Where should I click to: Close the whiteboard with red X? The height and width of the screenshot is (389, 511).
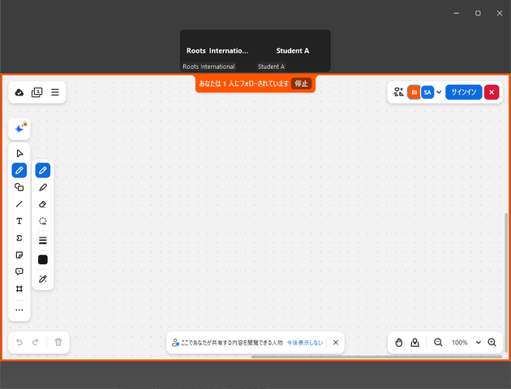(x=492, y=92)
